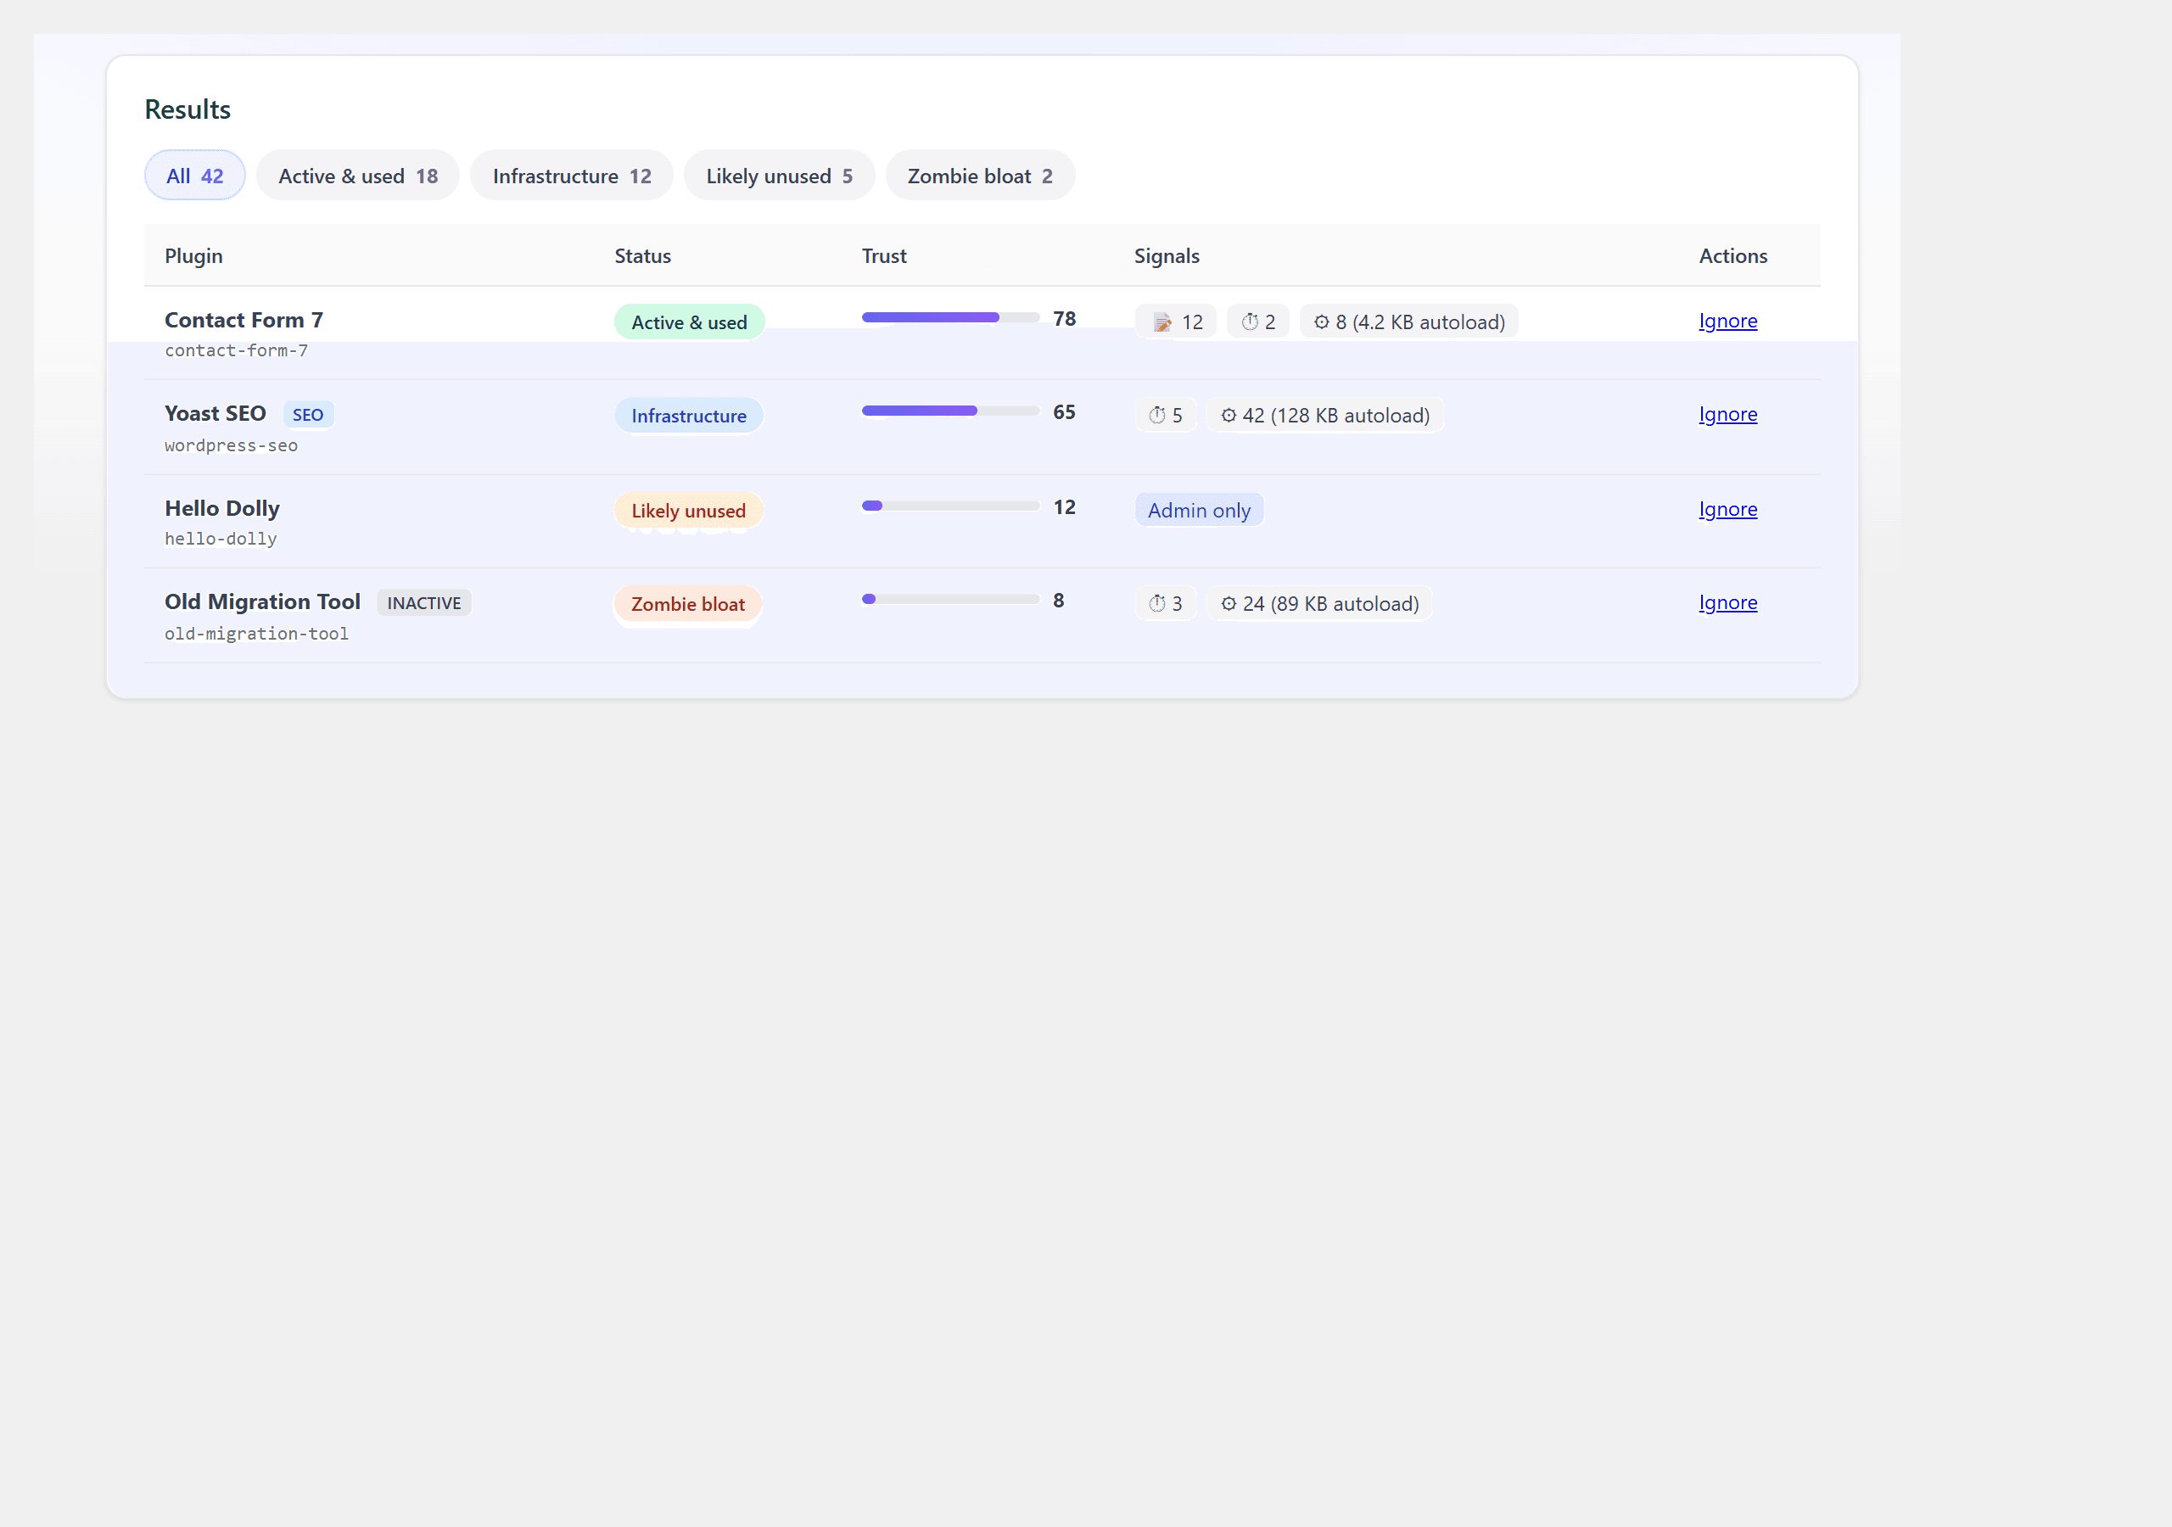Click the Contact Form 7 plugin name
Image resolution: width=2172 pixels, height=1527 pixels.
(244, 320)
